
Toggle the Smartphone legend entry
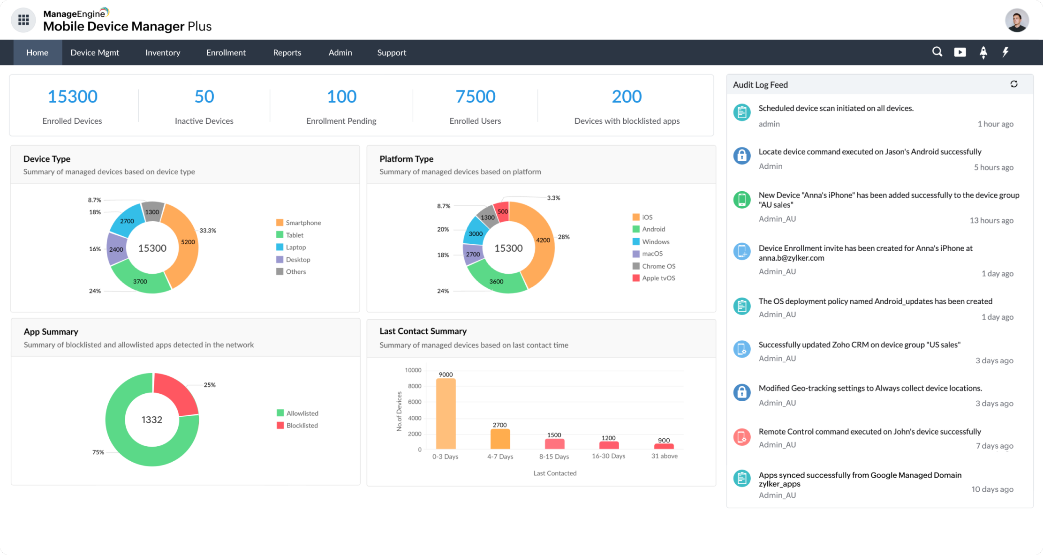303,223
